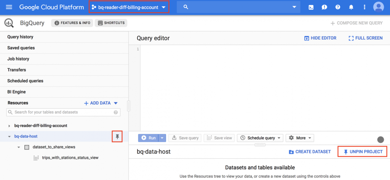
Task: Click the left panel resize handle
Action: click(129, 106)
